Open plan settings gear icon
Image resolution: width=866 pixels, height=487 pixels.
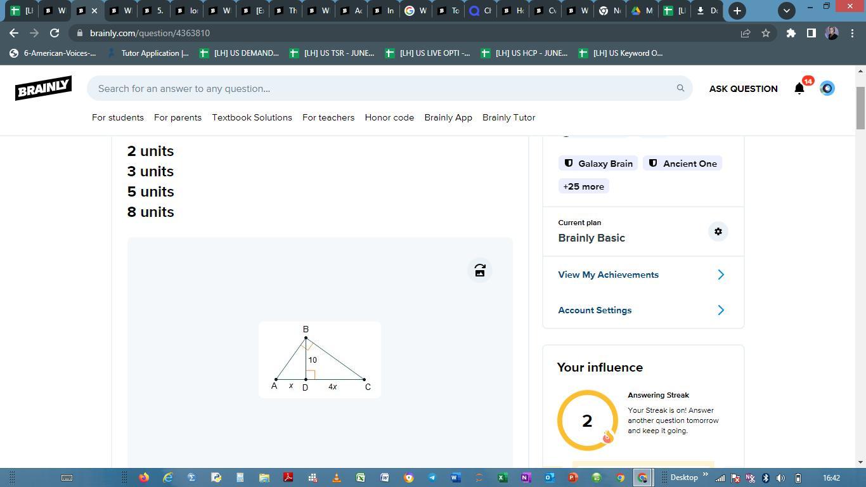(718, 231)
